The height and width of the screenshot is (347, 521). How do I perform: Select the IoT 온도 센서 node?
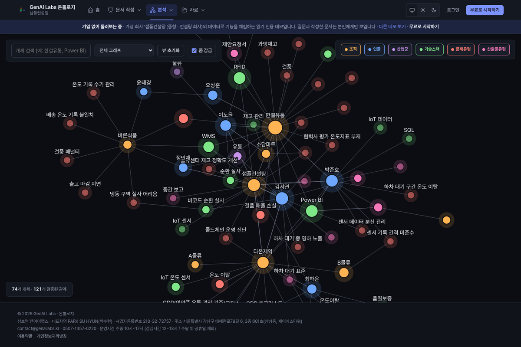click(x=175, y=287)
